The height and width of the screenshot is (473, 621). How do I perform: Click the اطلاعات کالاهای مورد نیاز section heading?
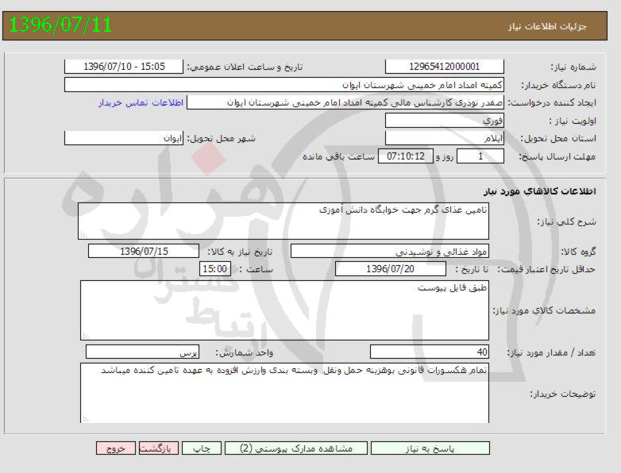tap(539, 191)
